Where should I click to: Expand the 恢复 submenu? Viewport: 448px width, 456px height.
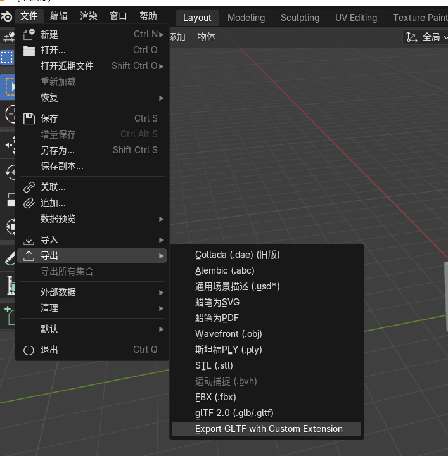[x=161, y=98]
